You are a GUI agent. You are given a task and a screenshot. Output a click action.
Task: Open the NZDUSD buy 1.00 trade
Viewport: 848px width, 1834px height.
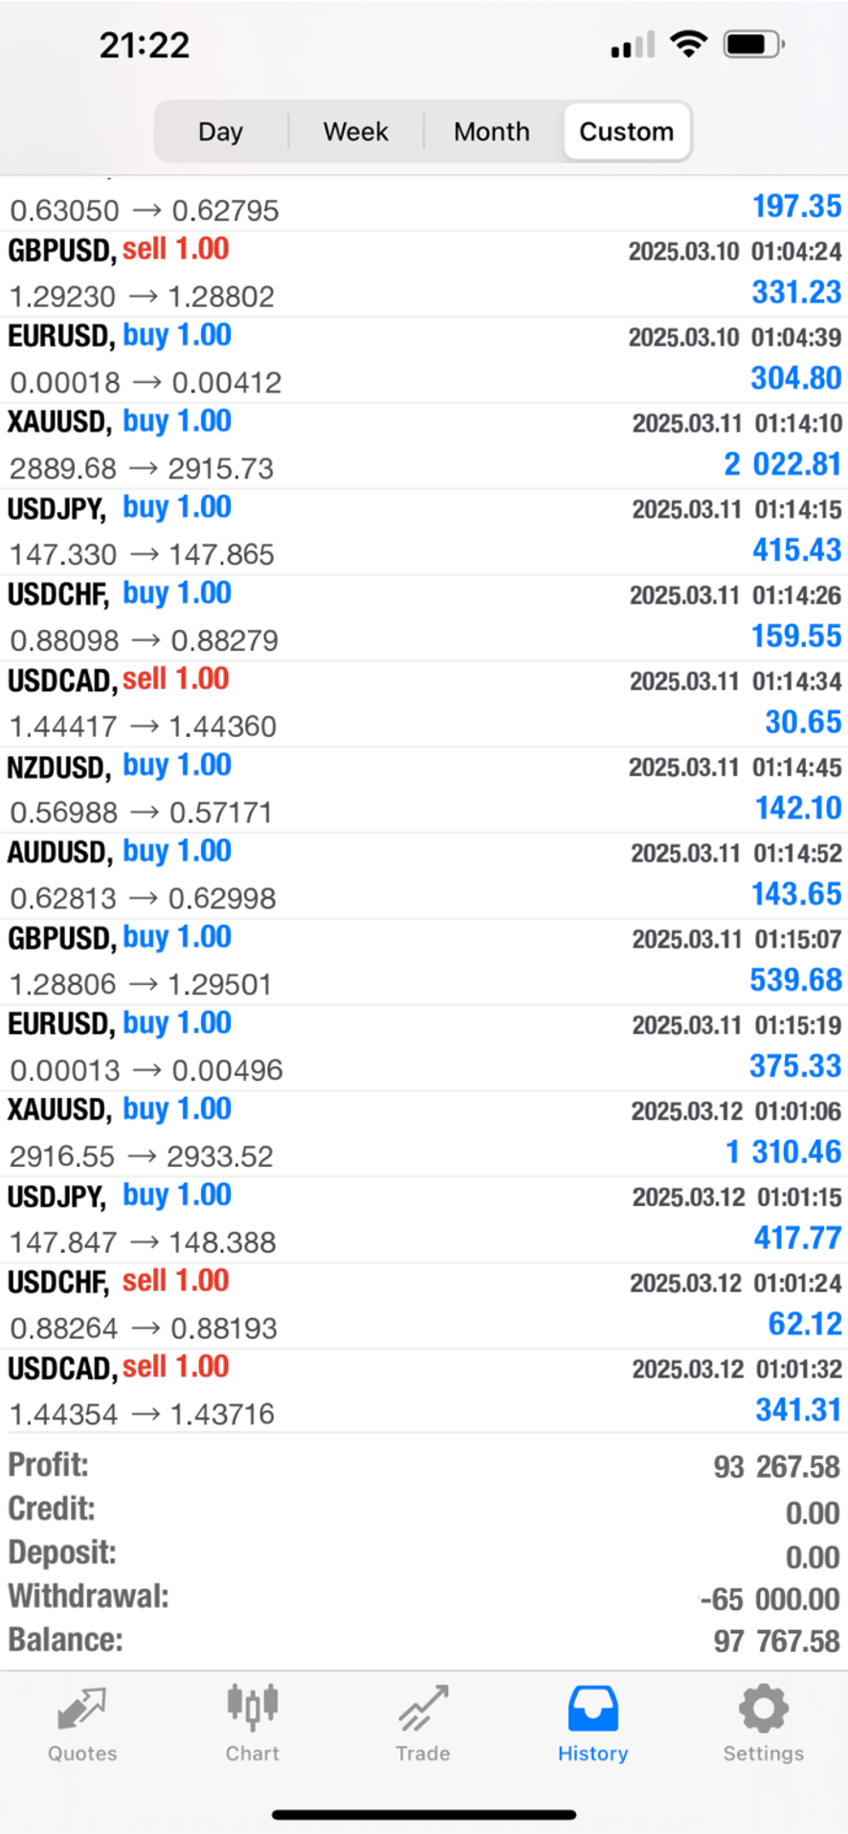click(x=424, y=790)
